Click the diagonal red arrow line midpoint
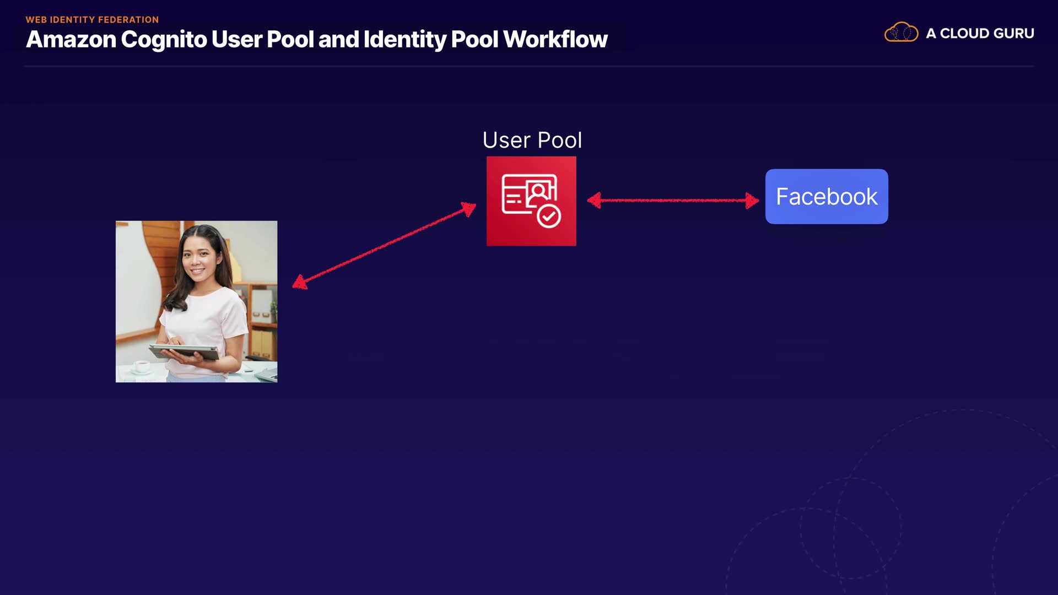Image resolution: width=1058 pixels, height=595 pixels. (x=384, y=246)
